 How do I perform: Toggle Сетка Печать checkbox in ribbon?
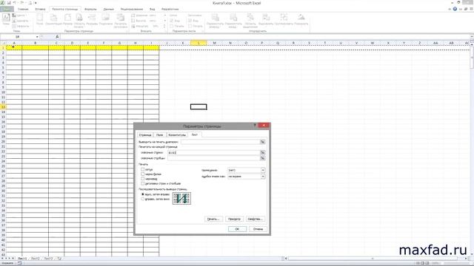point(171,27)
